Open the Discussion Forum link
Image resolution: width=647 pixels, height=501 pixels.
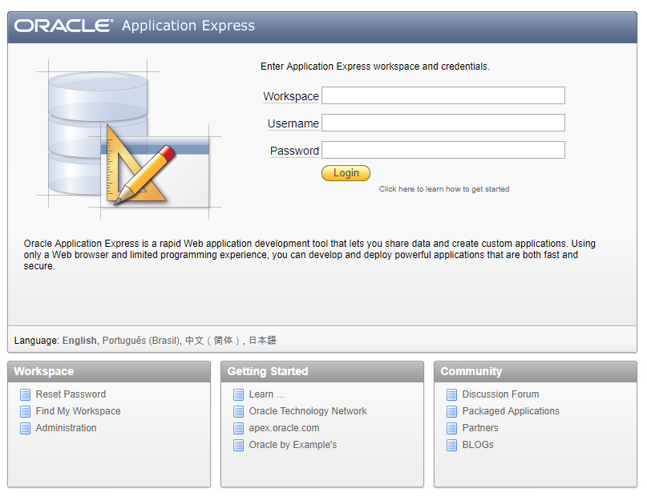click(x=500, y=394)
